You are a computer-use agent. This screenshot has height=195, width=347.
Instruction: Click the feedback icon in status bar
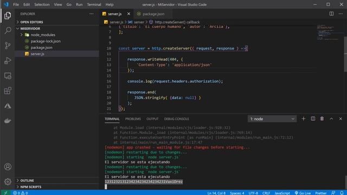click(333, 193)
